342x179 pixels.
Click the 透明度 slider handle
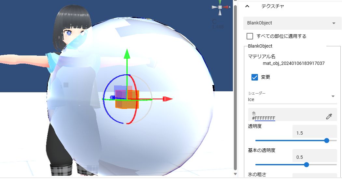click(326, 141)
